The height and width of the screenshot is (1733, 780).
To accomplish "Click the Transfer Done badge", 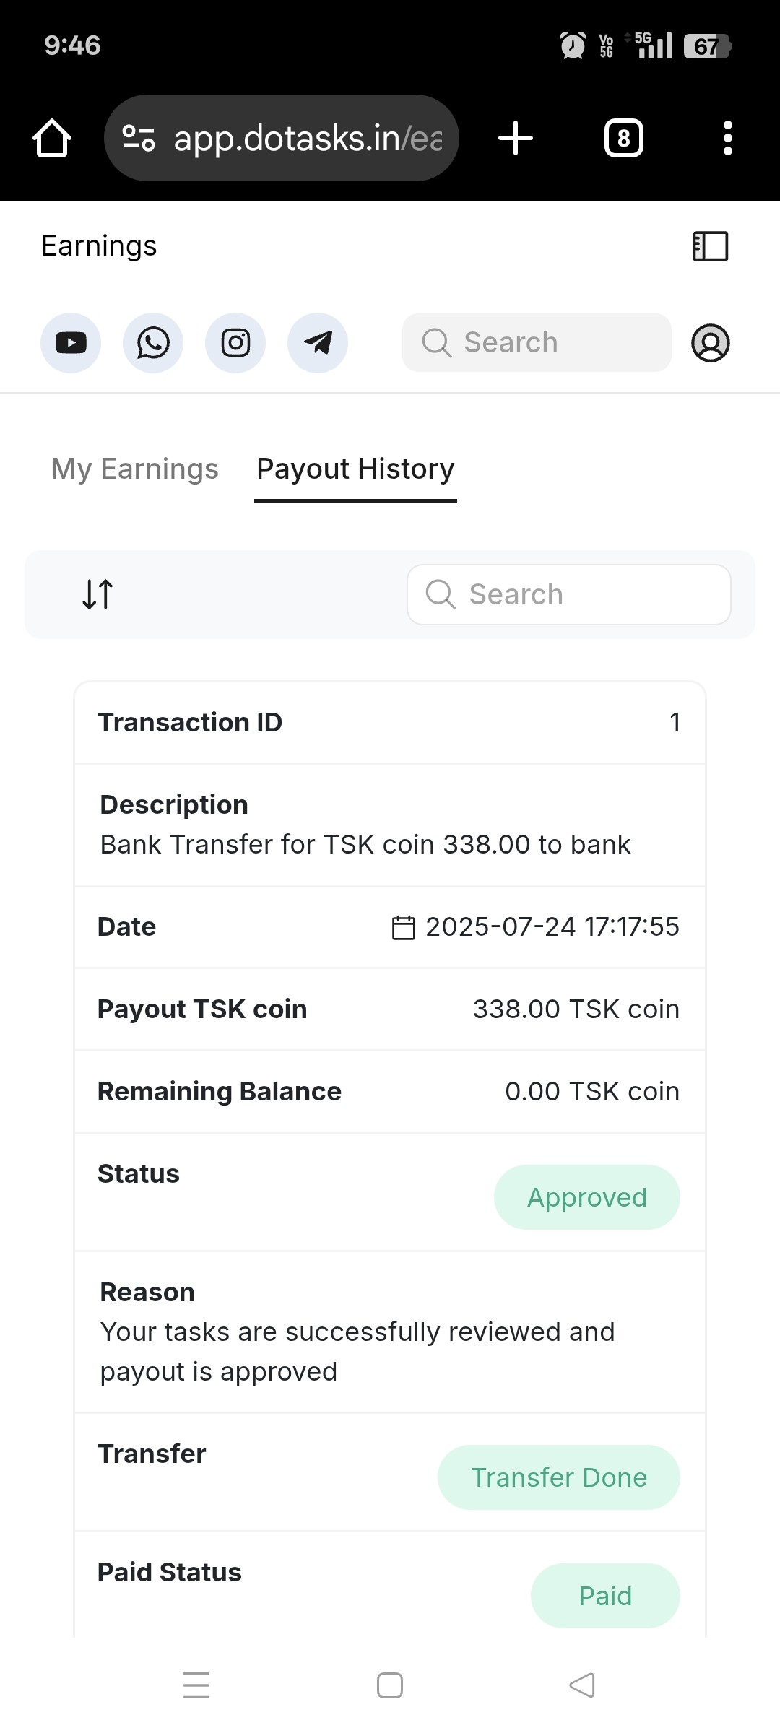I will [x=558, y=1477].
